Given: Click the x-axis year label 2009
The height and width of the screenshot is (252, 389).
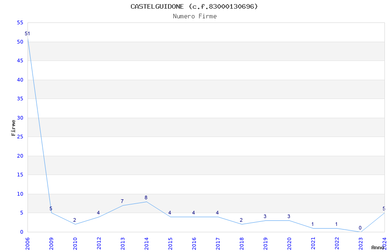Looking at the screenshot, I should click(x=51, y=244).
